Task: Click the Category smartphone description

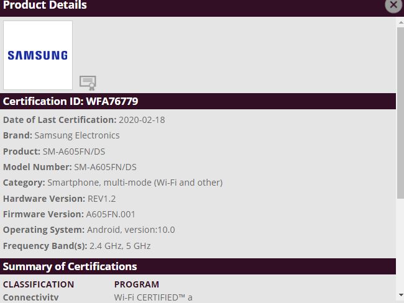Action: [x=135, y=183]
